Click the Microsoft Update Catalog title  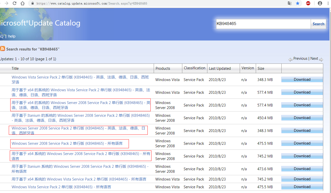point(40,23)
